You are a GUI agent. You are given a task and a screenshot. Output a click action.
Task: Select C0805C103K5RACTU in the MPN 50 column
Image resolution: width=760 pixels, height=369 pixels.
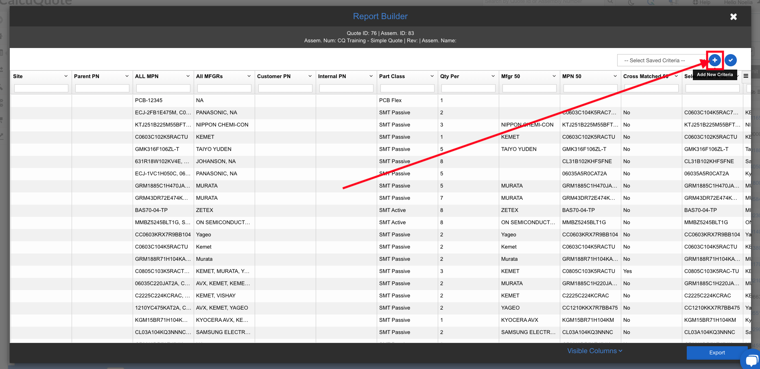[x=590, y=271]
